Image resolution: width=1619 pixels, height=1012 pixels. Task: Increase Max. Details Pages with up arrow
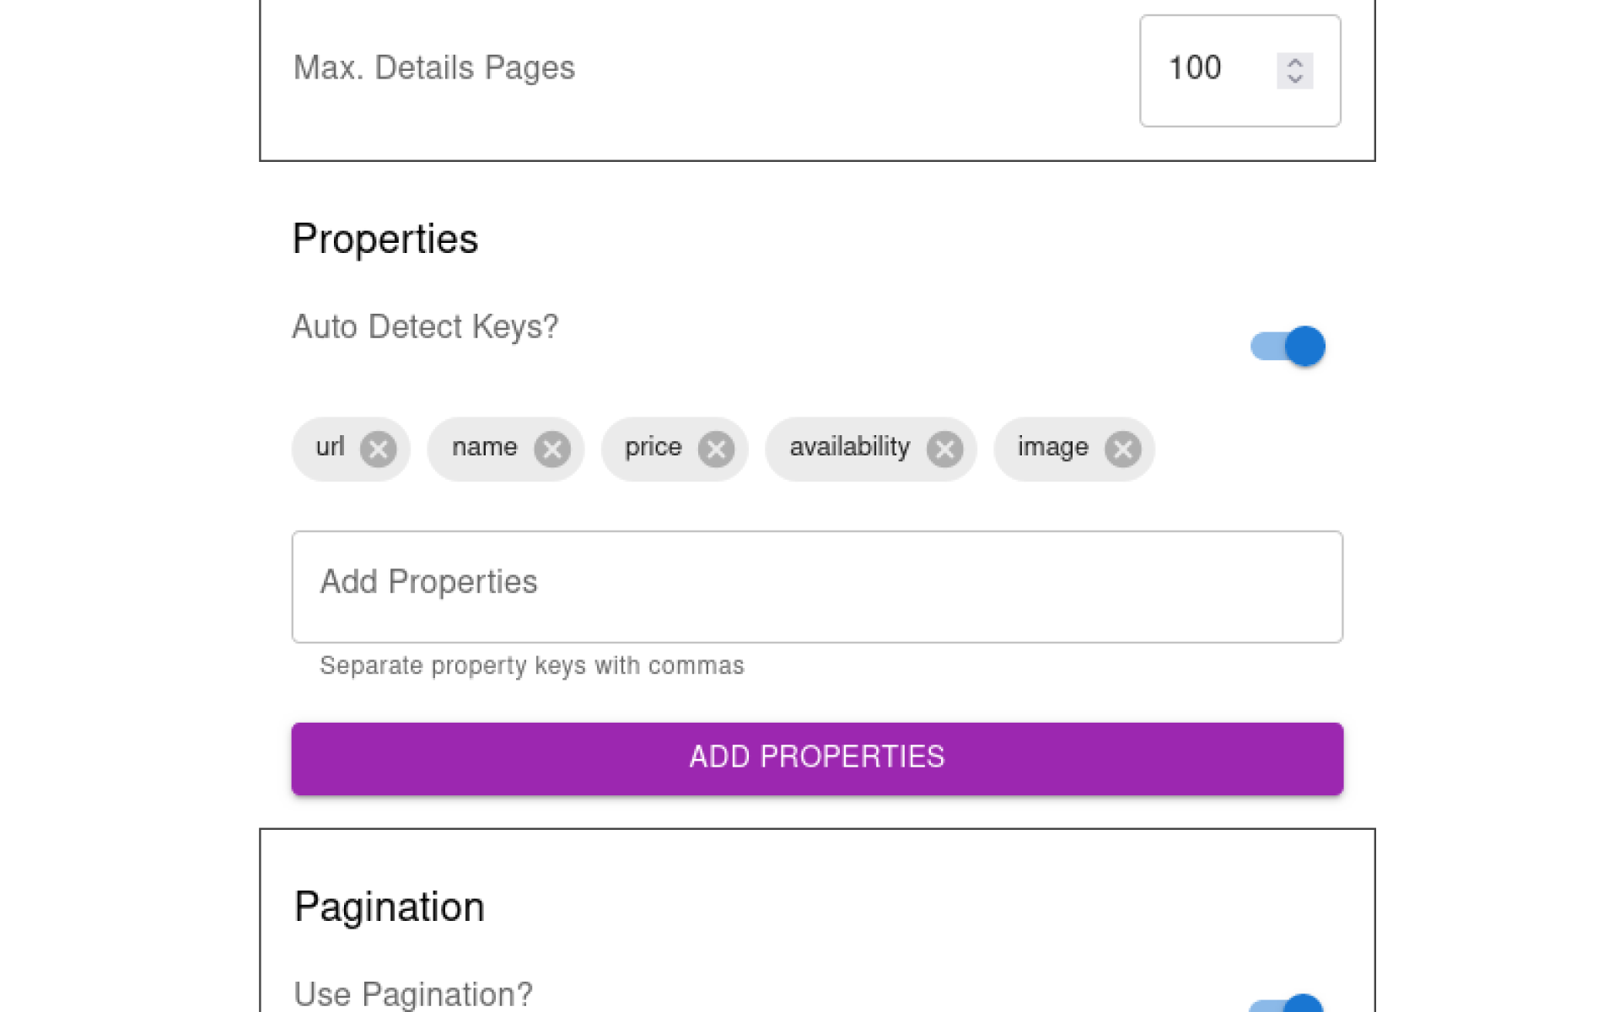1294,62
